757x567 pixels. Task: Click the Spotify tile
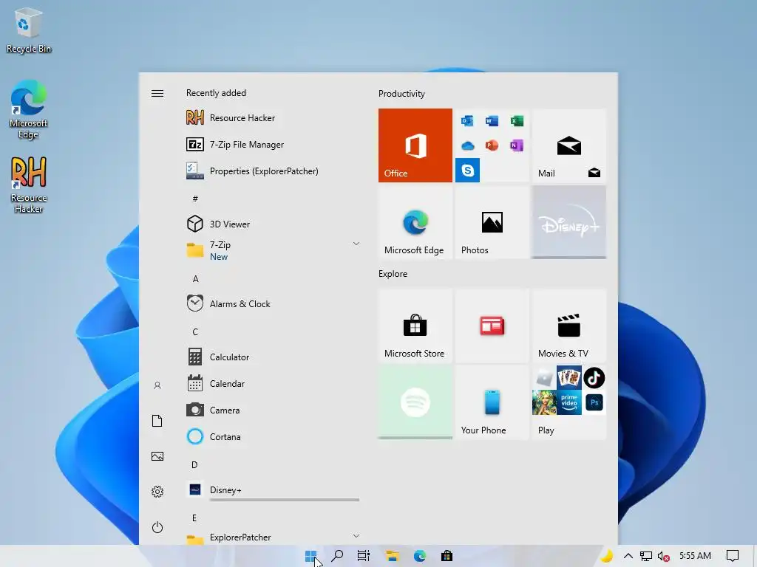(415, 402)
